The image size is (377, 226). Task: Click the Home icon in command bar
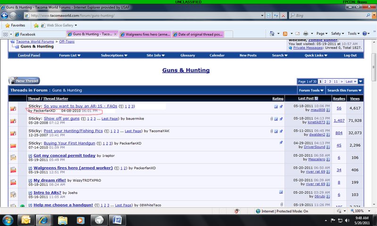click(272, 33)
